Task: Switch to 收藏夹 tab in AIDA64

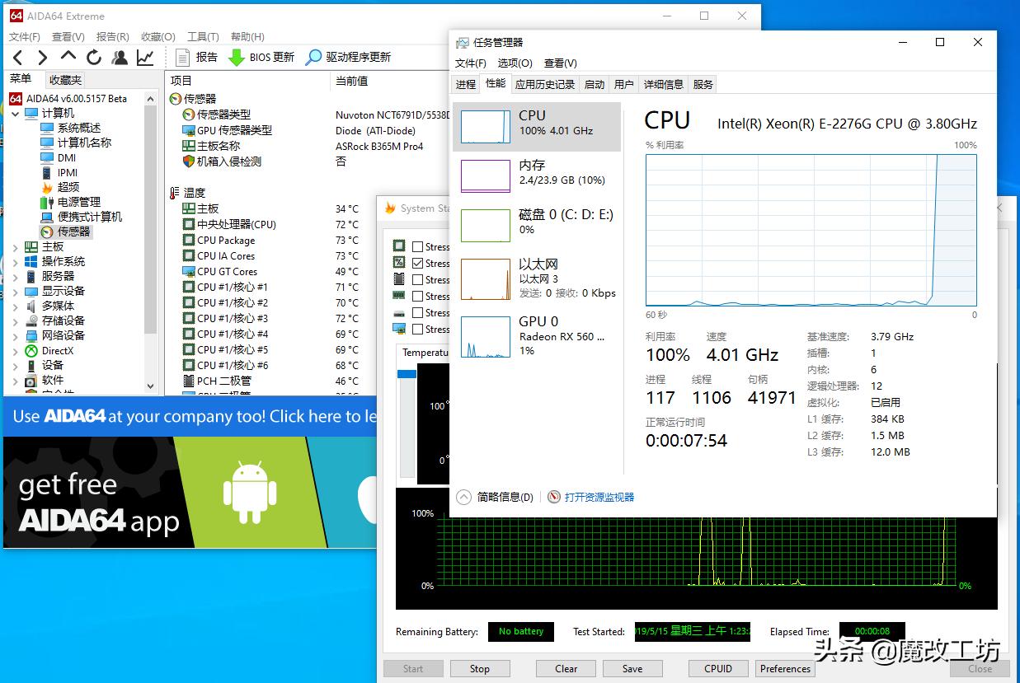Action: 65,80
